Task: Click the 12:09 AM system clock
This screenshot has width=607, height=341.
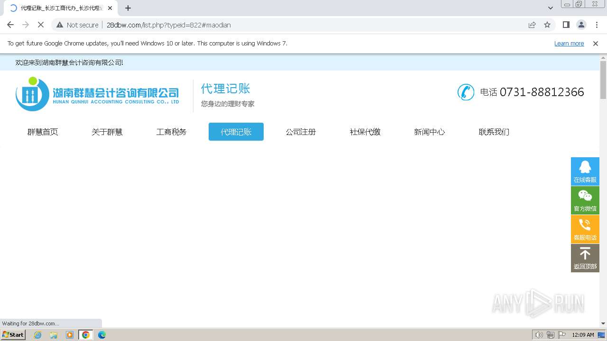Action: click(x=583, y=335)
